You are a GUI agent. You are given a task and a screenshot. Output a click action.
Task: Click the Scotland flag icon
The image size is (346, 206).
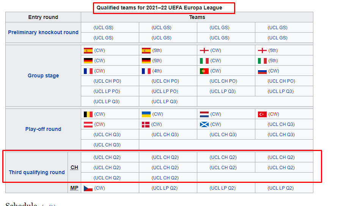click(204, 124)
